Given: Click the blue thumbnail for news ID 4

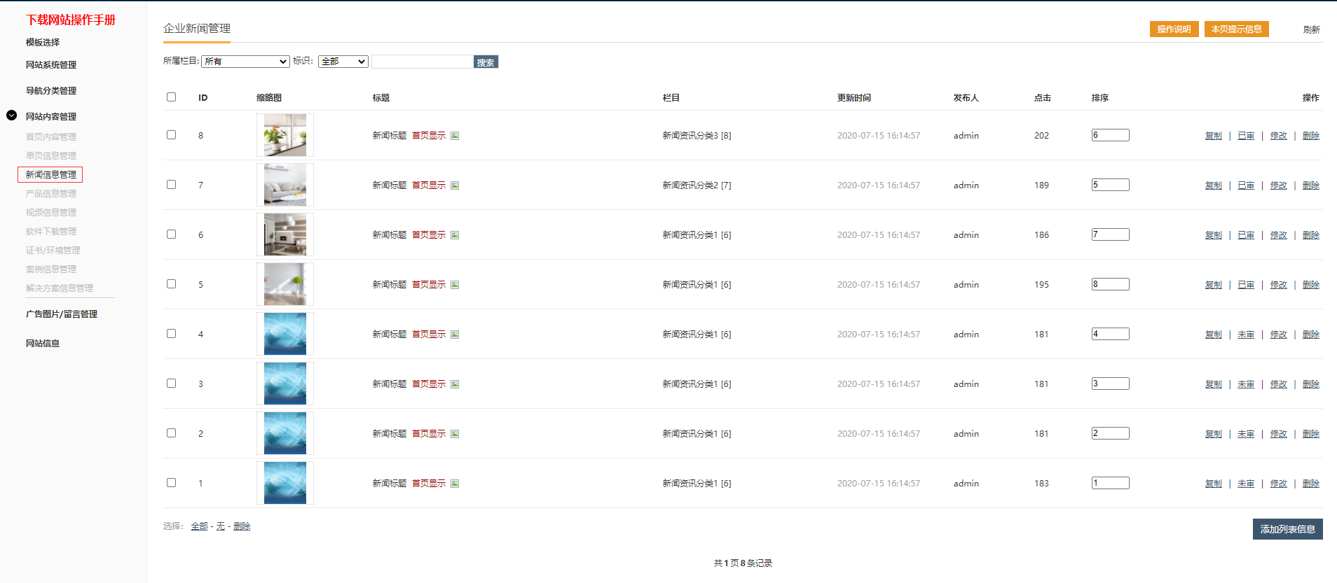Looking at the screenshot, I should tap(285, 334).
